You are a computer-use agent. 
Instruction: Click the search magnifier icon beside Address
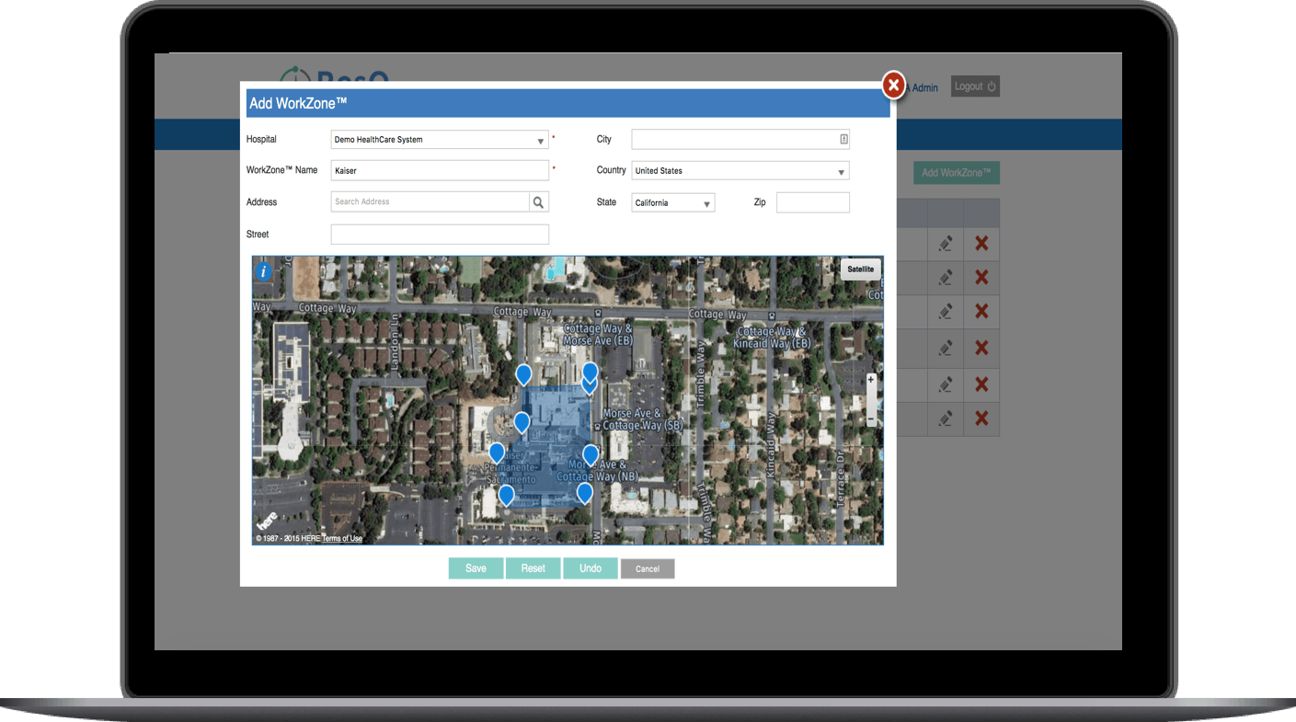[x=539, y=202]
